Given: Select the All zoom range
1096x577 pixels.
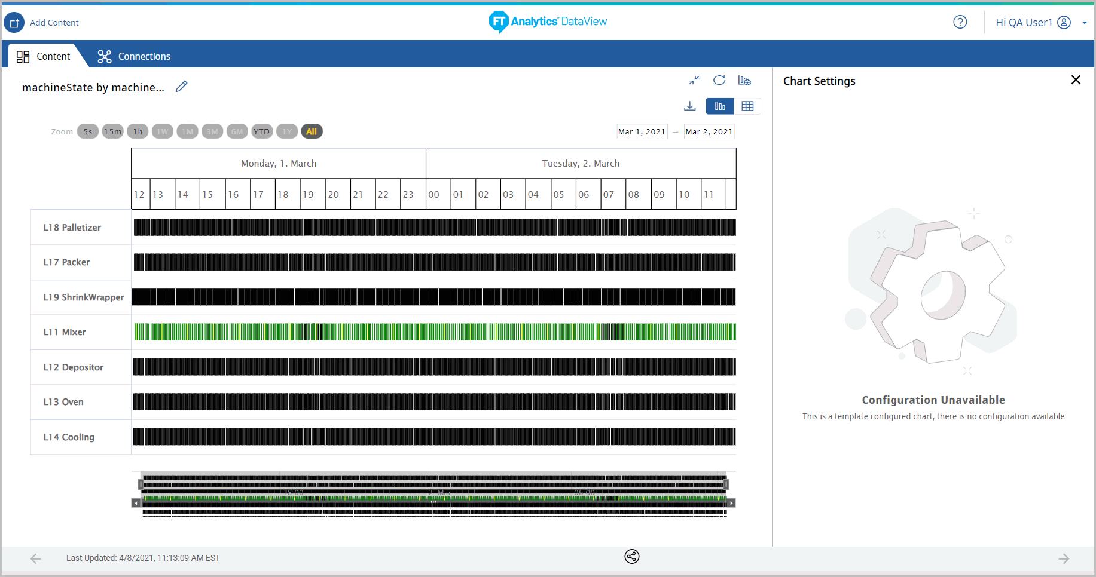Looking at the screenshot, I should click(312, 131).
